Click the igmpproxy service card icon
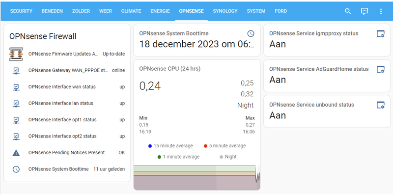The height and width of the screenshot is (194, 393). pyautogui.click(x=381, y=34)
